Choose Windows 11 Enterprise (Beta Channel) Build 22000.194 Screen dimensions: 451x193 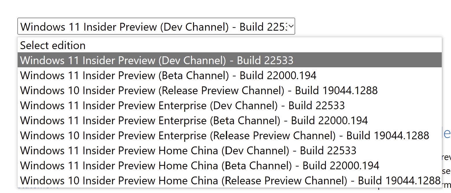(x=194, y=120)
